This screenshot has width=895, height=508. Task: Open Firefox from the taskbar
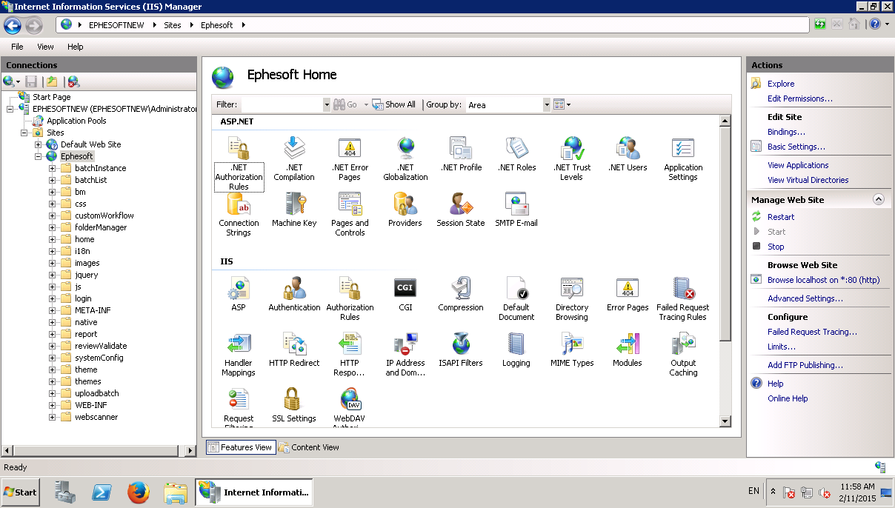[x=139, y=492]
